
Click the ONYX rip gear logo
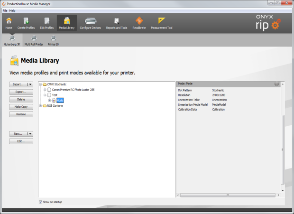tap(268, 23)
